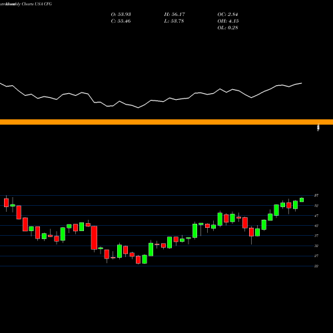Click the 32 price axis label
Viewport: 333px width, 333px height.
click(316, 246)
